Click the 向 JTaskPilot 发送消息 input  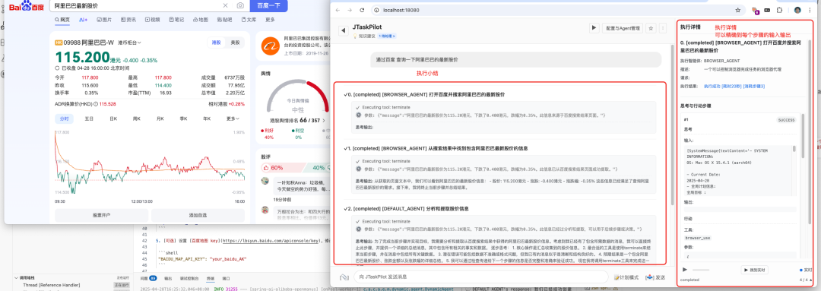480,277
